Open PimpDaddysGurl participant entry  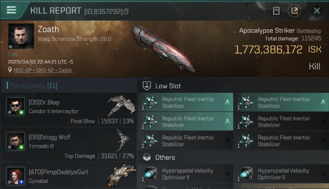pyautogui.click(x=68, y=176)
